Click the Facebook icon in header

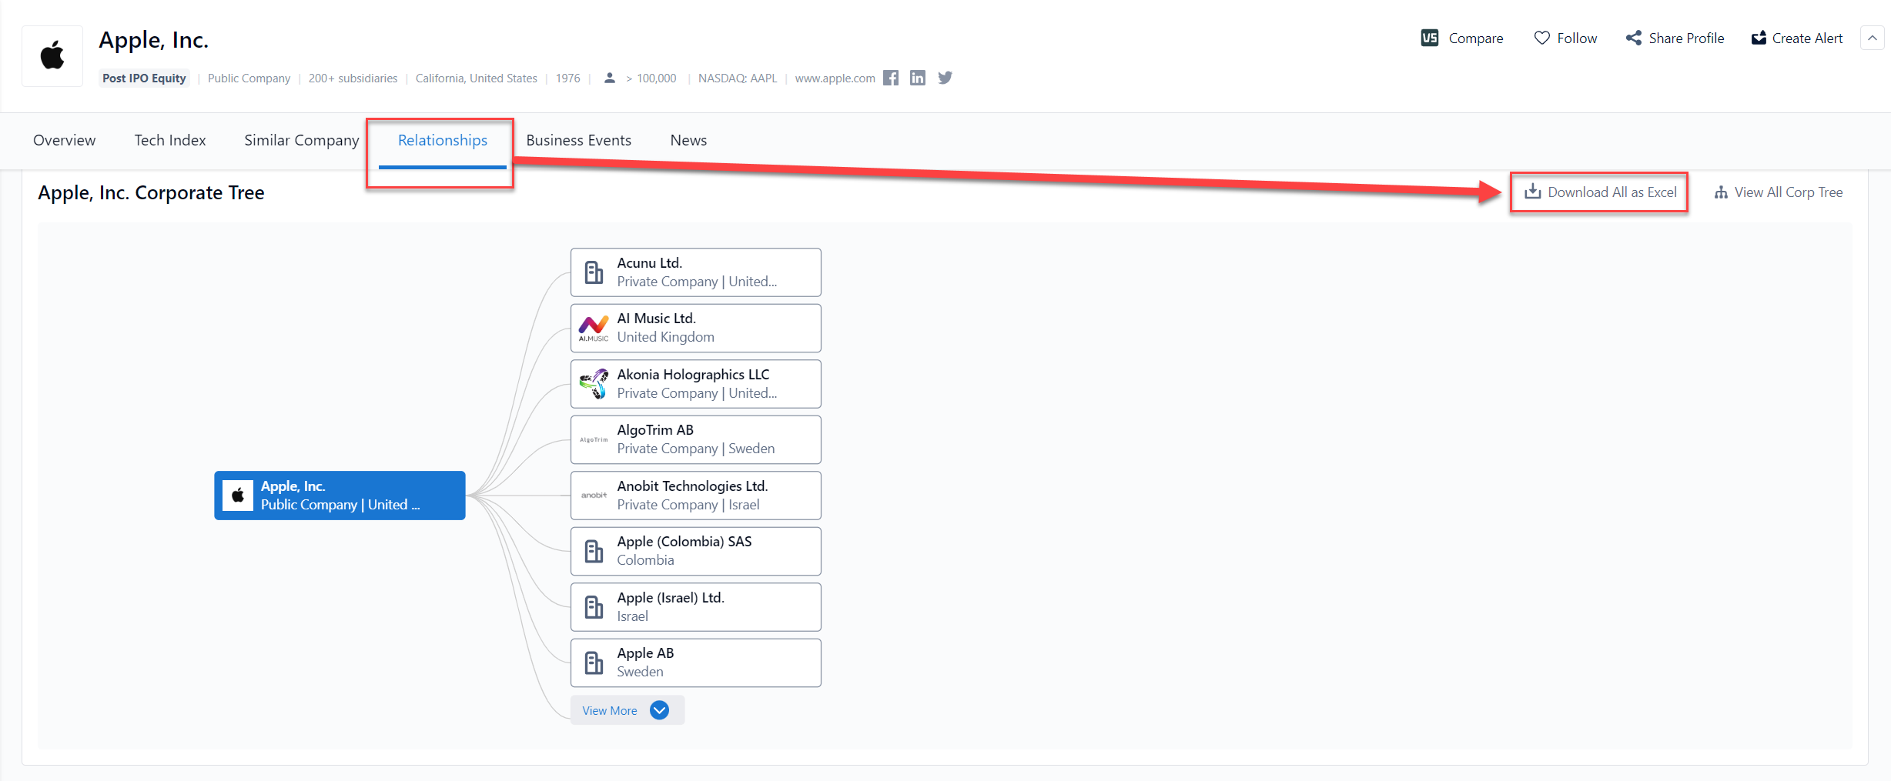click(x=891, y=78)
